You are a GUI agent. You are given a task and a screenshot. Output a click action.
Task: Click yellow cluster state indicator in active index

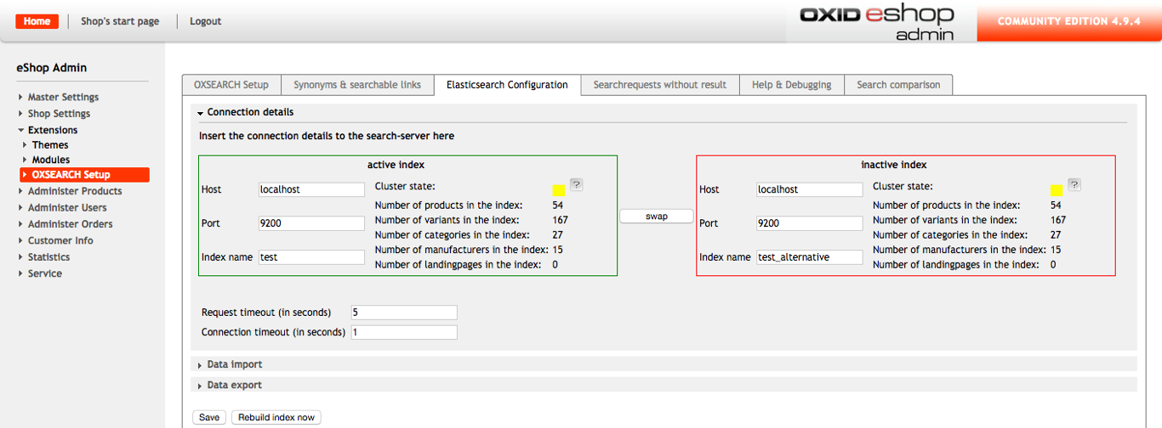click(x=559, y=191)
